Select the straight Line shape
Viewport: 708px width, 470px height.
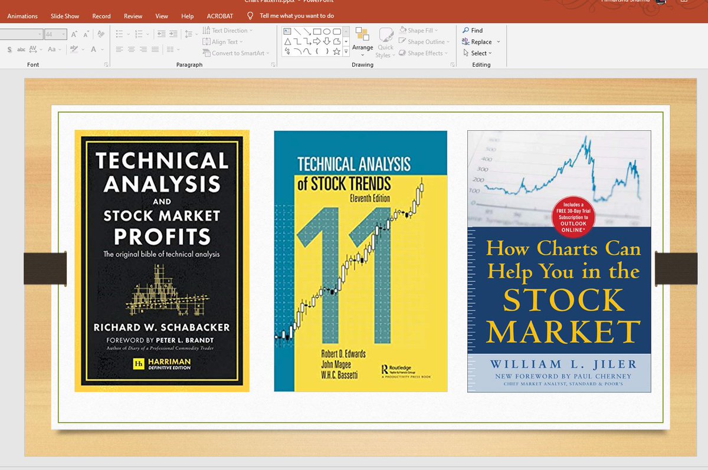297,31
